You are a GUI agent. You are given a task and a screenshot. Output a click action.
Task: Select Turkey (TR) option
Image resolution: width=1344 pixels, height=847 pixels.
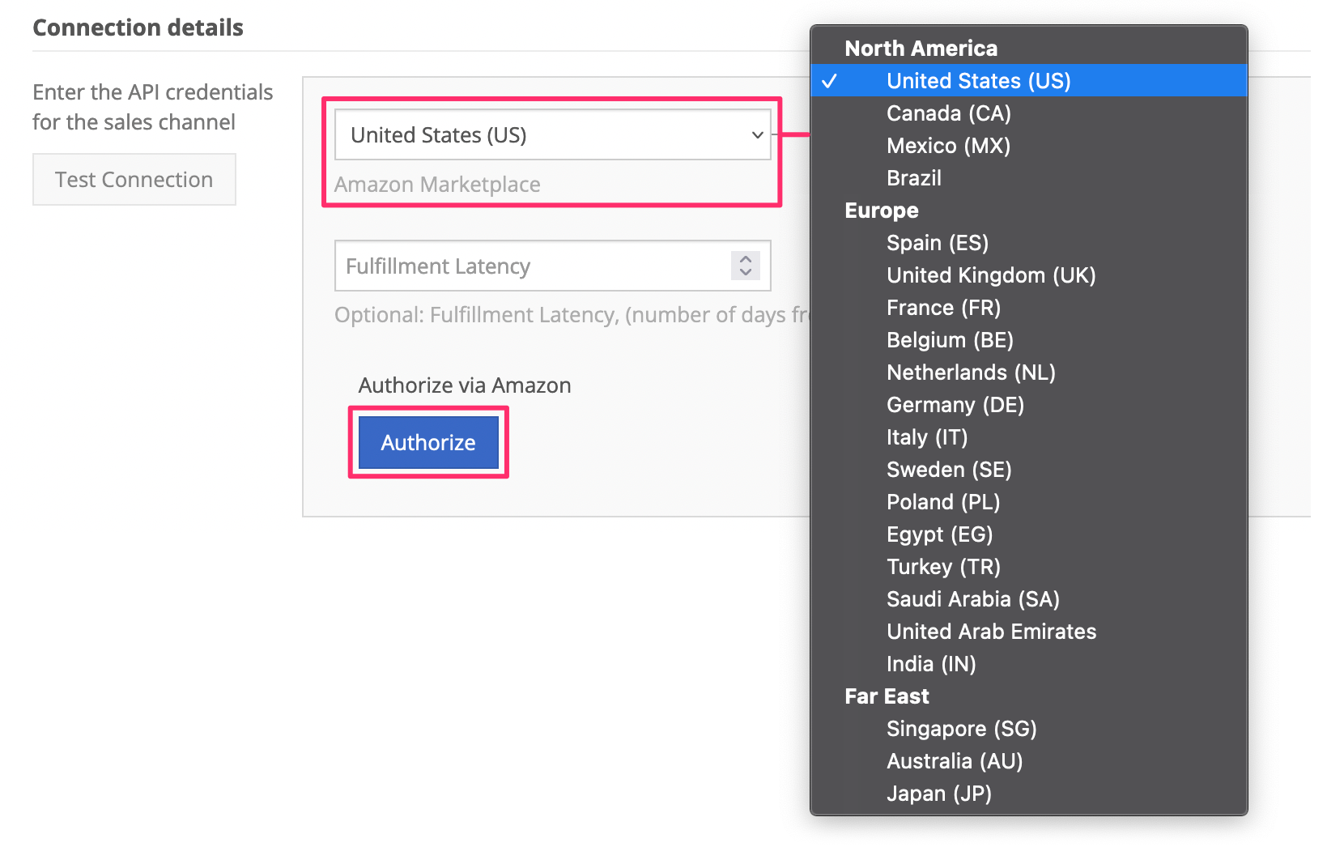[1029, 566]
